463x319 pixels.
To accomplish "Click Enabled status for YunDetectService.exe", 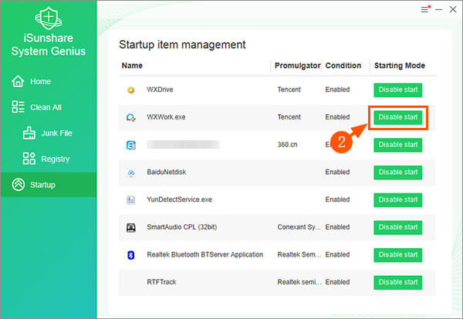I will point(337,200).
